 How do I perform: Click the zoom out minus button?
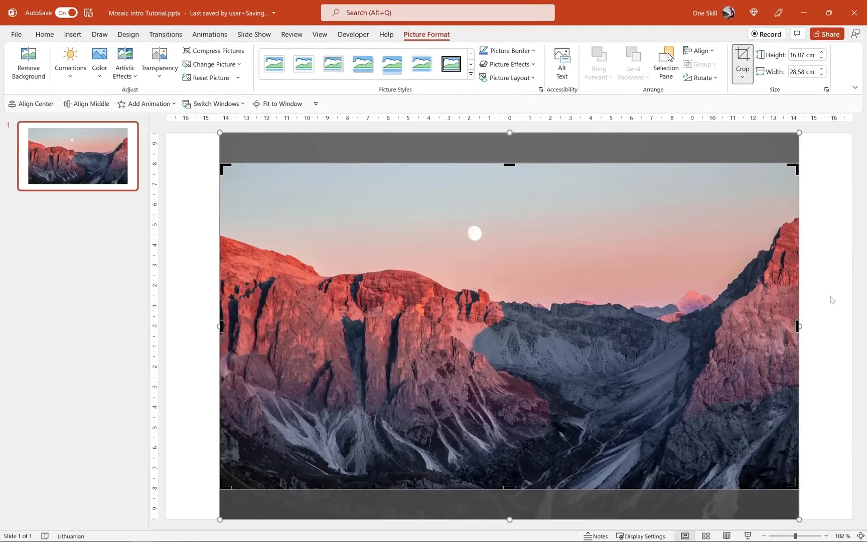(x=764, y=536)
